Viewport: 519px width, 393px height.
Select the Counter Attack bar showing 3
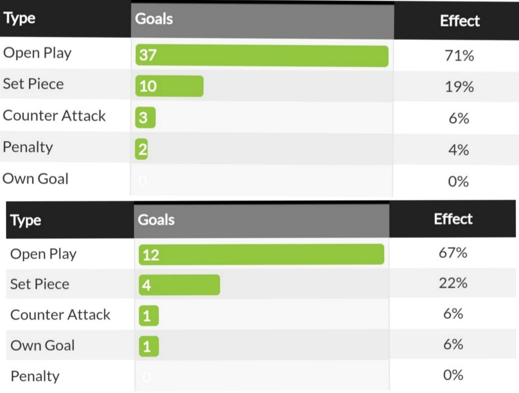click(x=145, y=117)
